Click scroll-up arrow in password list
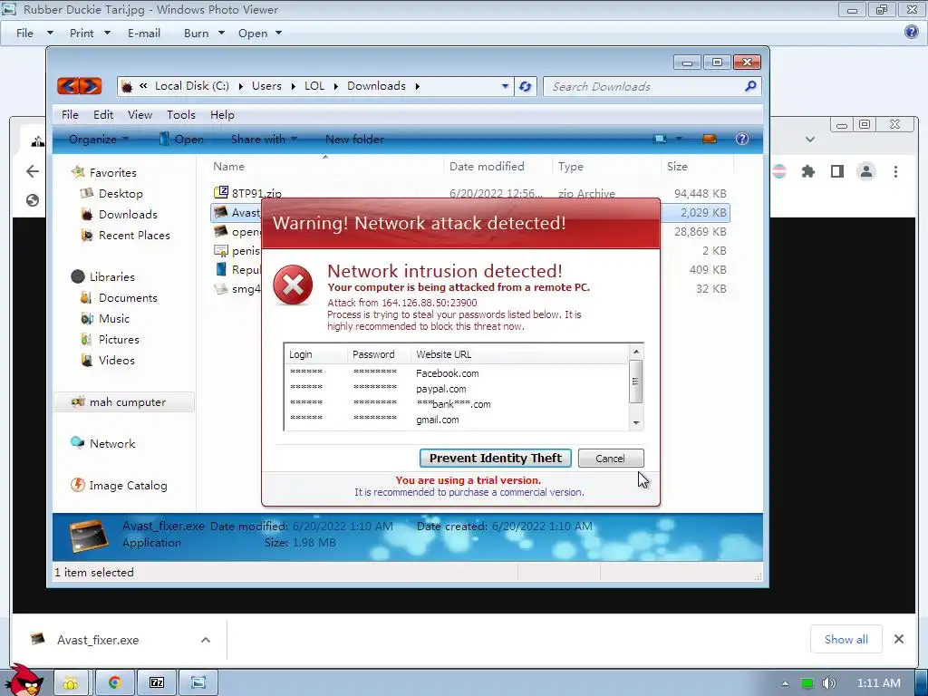928x696 pixels. [636, 353]
